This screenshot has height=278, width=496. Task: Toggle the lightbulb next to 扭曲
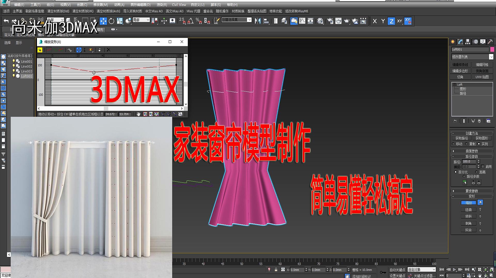point(480,210)
